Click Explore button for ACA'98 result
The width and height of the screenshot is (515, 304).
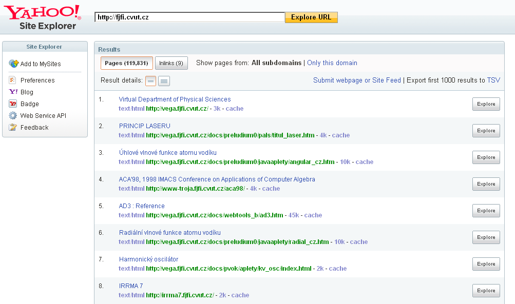486,184
